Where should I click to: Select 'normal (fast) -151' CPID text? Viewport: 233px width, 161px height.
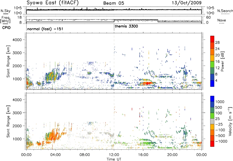coord(45,29)
